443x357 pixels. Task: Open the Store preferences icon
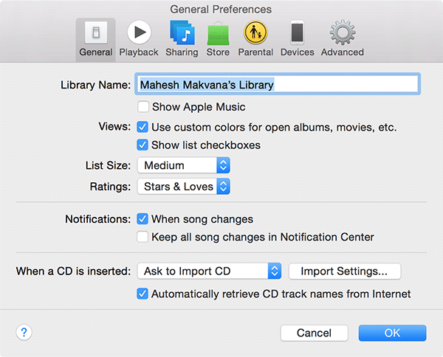(218, 34)
